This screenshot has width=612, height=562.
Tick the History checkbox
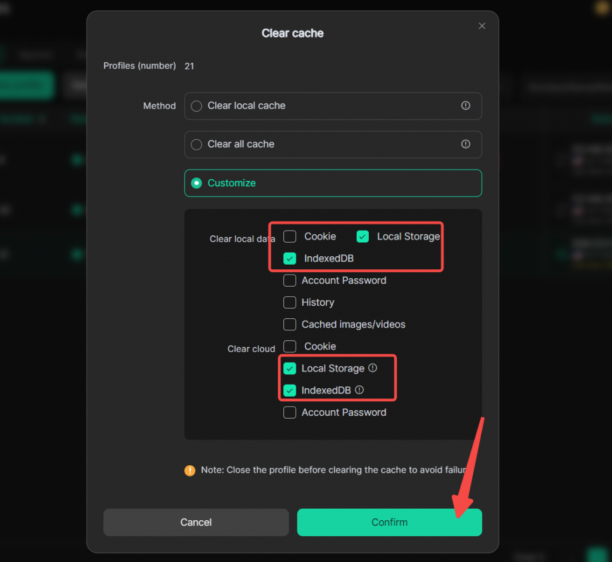pos(290,302)
